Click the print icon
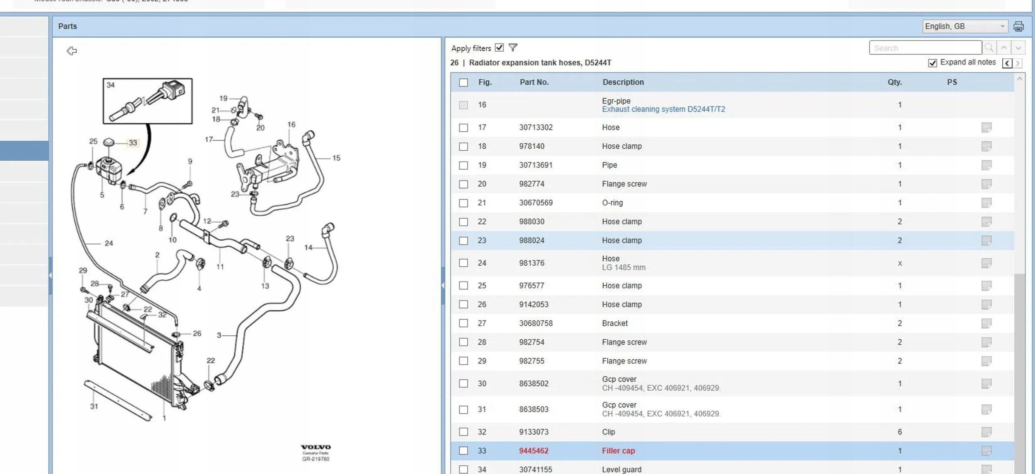Screen dimensions: 1035x474 click(x=1018, y=26)
